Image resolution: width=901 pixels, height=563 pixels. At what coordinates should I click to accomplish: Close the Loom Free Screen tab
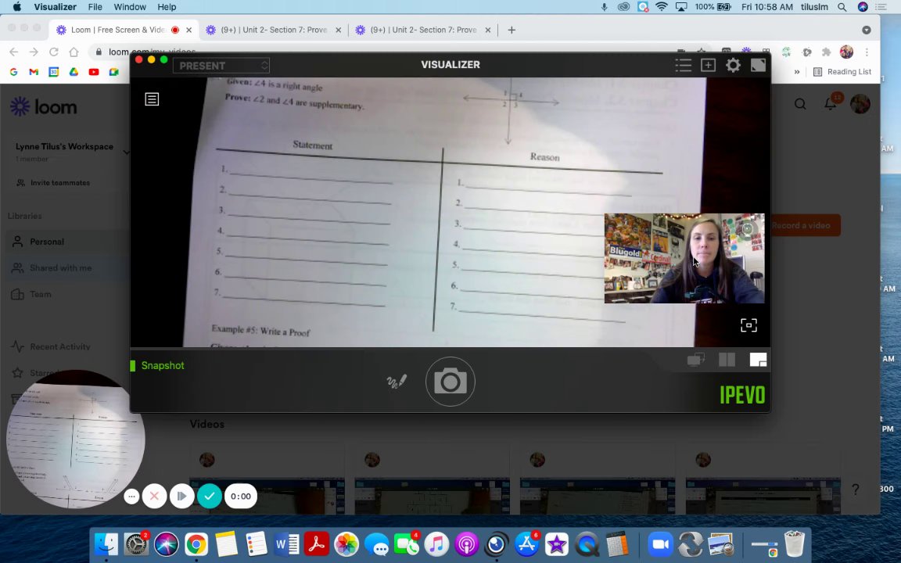click(x=188, y=30)
